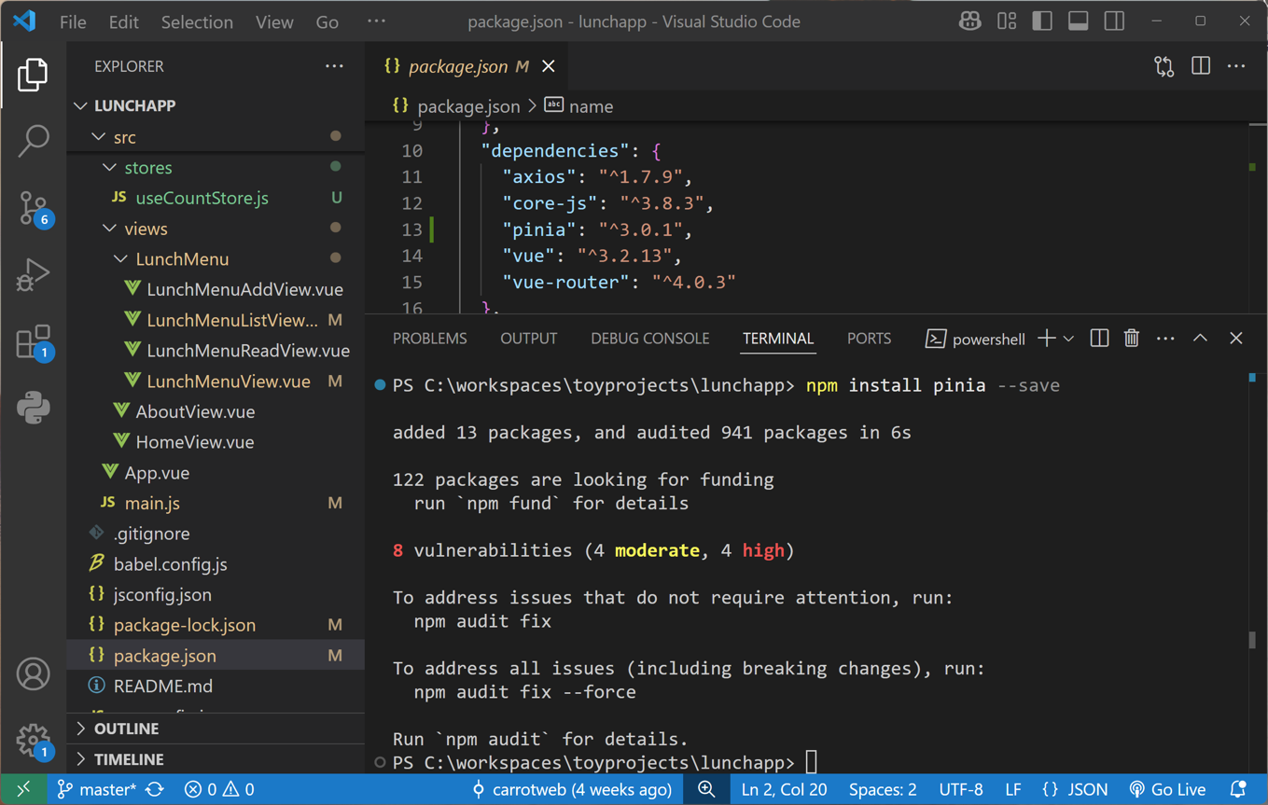Split the terminal pane
Viewport: 1268px width, 805px height.
tap(1099, 339)
